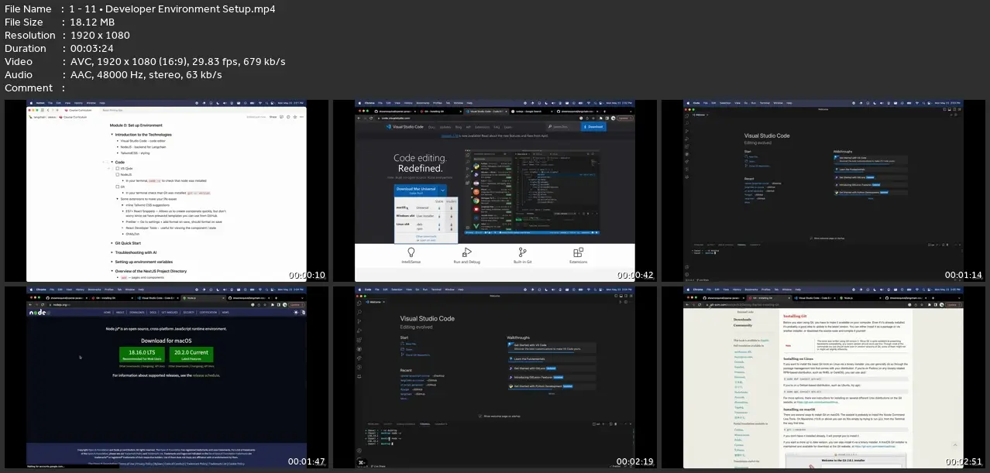990x473 pixels.
Task: Click the Extensions blocks icon on VS Code site
Action: click(578, 252)
